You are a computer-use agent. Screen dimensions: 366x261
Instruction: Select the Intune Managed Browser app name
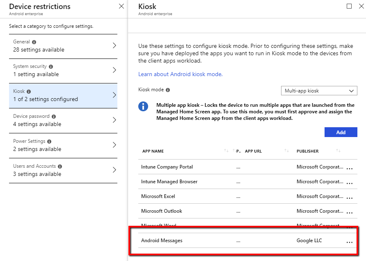coord(169,182)
